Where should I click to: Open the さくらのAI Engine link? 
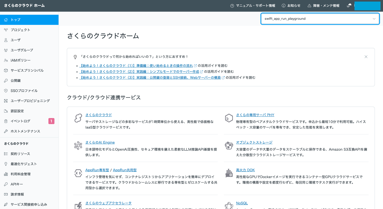coord(100,142)
